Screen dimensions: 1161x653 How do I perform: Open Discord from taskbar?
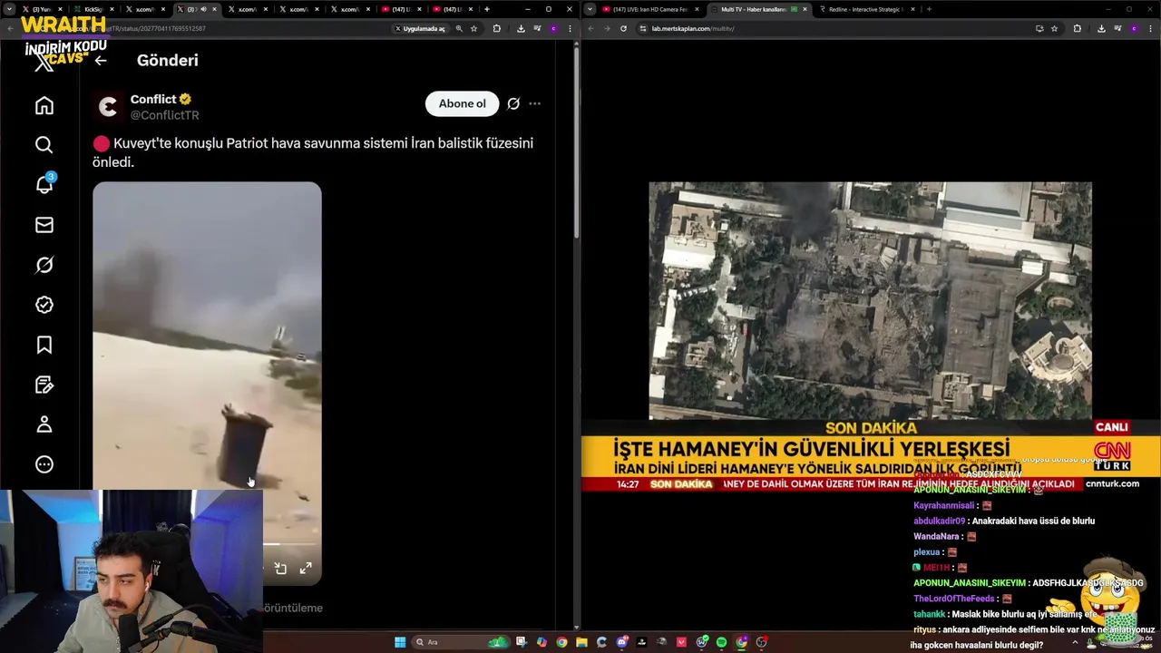(x=622, y=642)
